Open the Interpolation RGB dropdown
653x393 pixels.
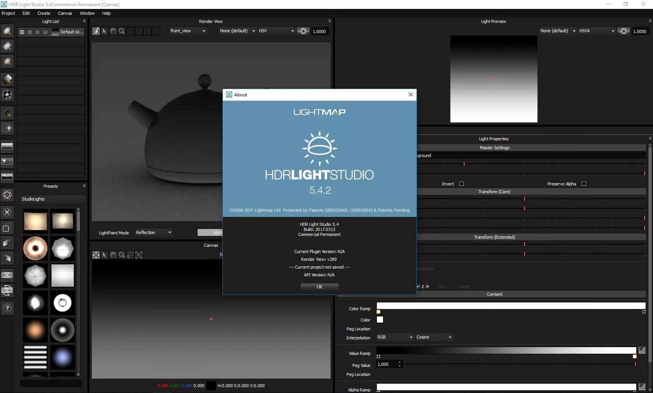[395, 337]
